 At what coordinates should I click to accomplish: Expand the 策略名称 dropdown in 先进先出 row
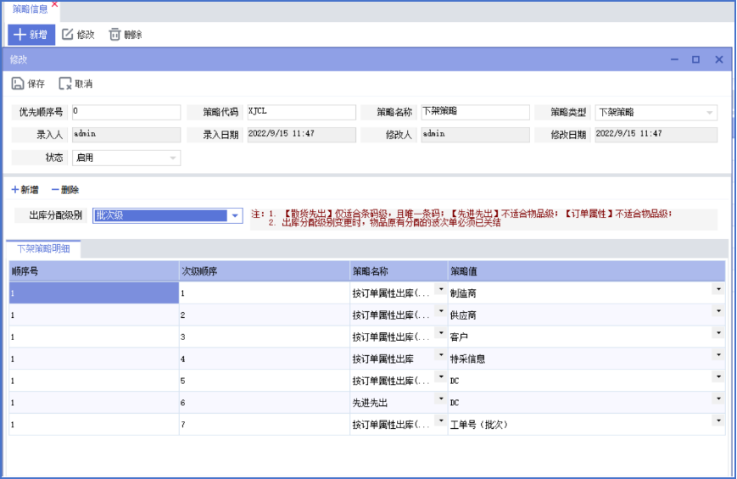(441, 398)
